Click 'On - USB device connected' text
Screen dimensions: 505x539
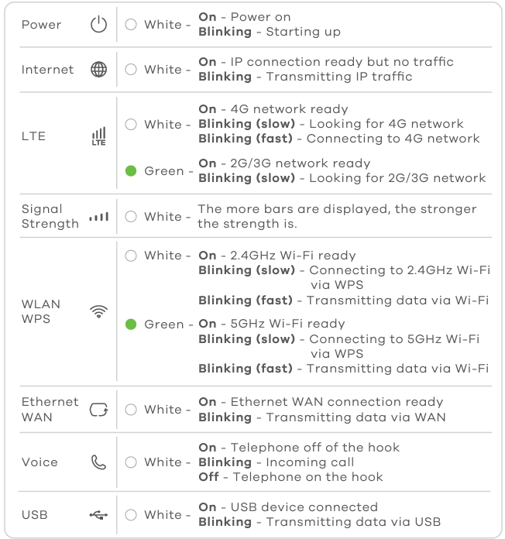pos(288,507)
